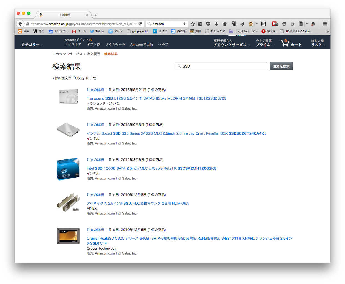This screenshot has height=284, width=345.
Task: Click the Amazon cart icon
Action: pyautogui.click(x=285, y=43)
